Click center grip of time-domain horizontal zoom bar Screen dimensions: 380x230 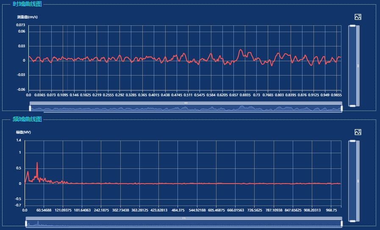point(186,103)
